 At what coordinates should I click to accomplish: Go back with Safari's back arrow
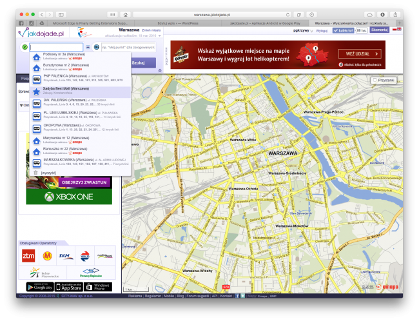coord(42,14)
